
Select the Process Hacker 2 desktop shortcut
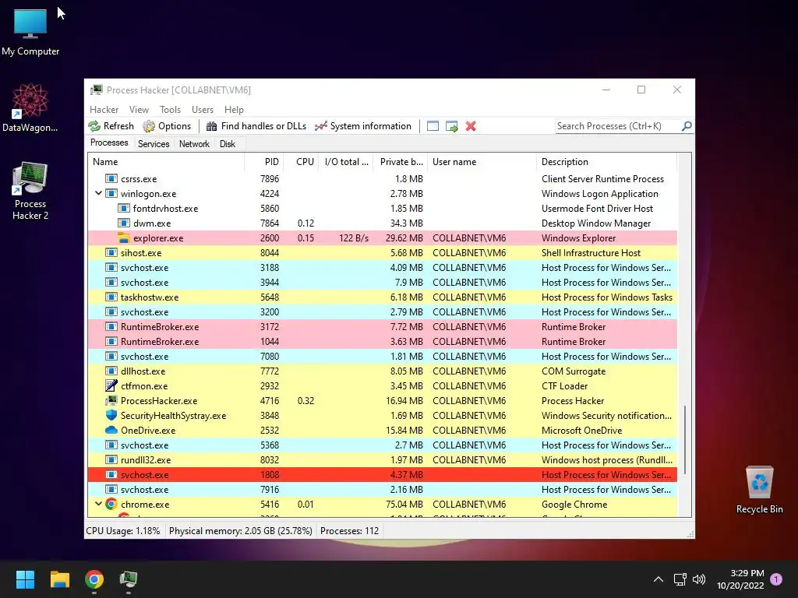coord(30,191)
